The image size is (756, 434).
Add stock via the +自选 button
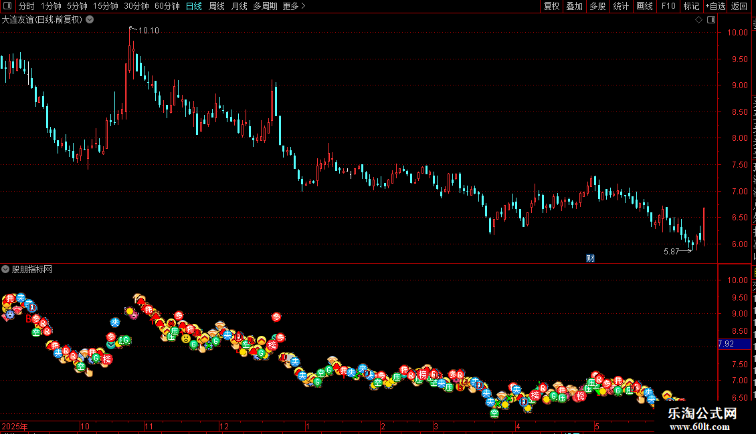pos(715,6)
